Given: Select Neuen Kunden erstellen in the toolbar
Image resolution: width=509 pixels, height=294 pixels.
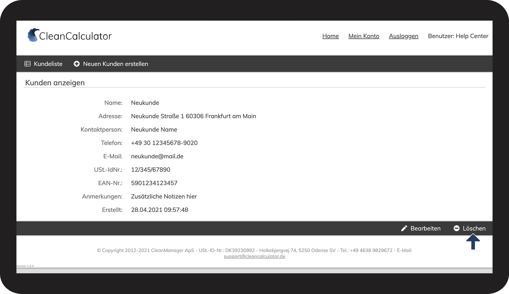Looking at the screenshot, I should (x=111, y=64).
